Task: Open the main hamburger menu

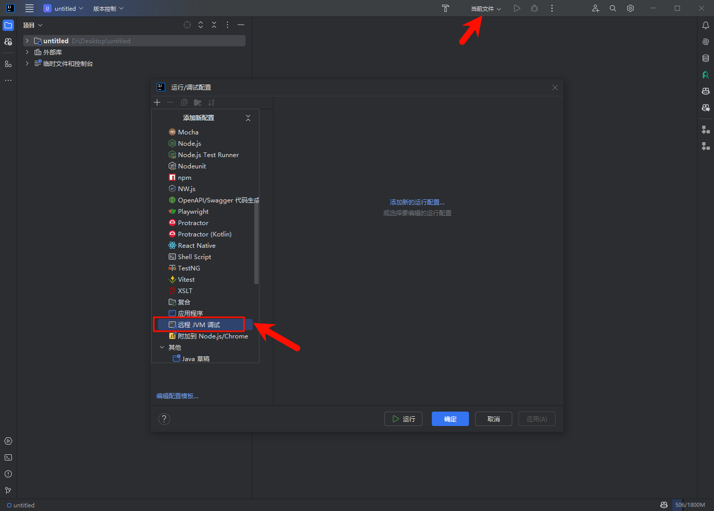Action: pyautogui.click(x=29, y=8)
